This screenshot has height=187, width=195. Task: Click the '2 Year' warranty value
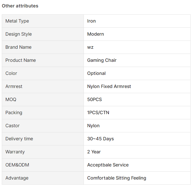94,152
